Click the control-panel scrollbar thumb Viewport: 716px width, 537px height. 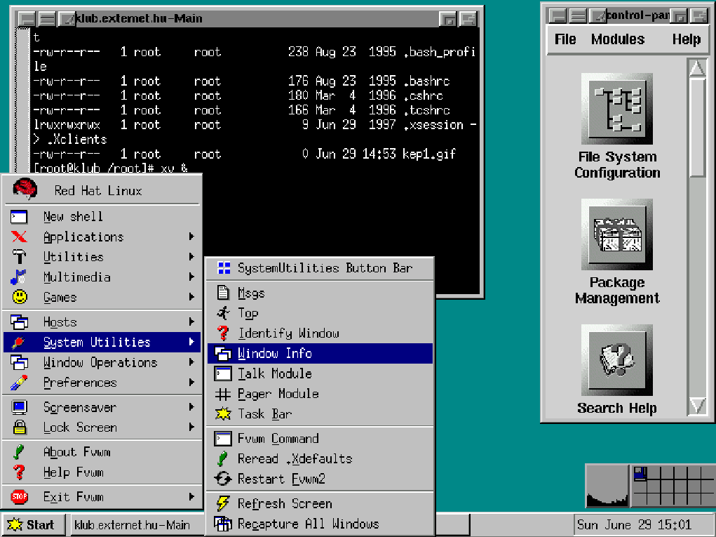point(698,128)
